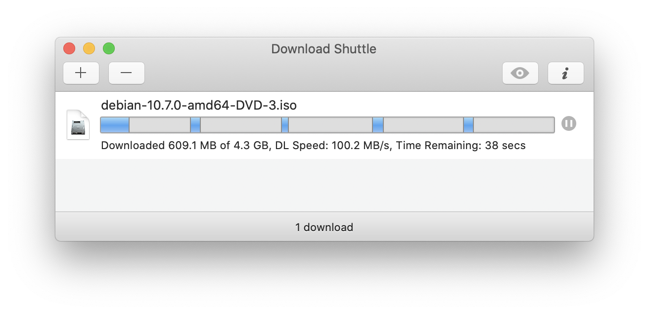Pause the debian ISO download
This screenshot has width=649, height=314.
569,123
